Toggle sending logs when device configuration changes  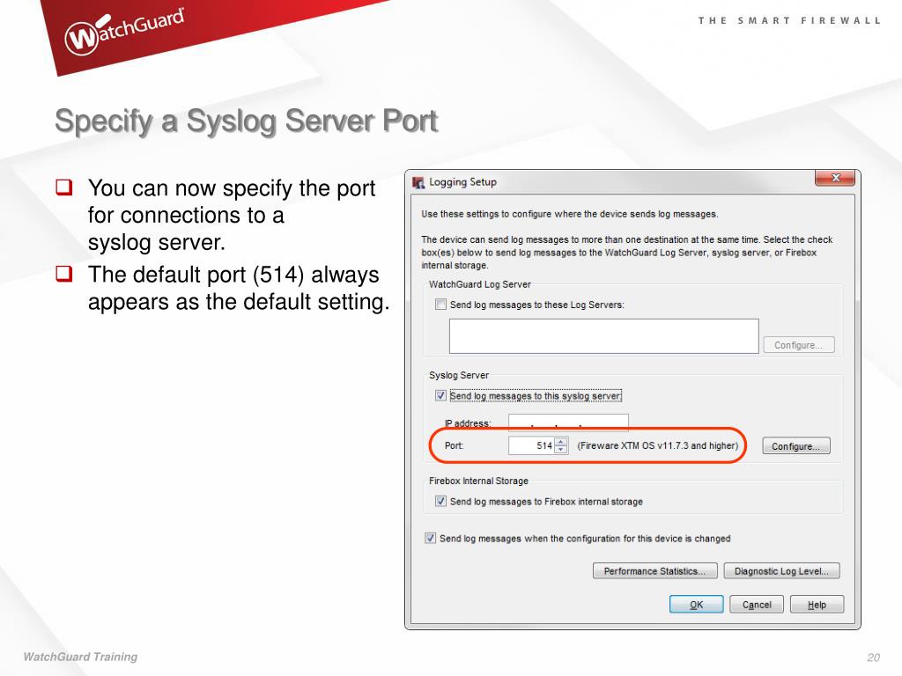tap(431, 538)
